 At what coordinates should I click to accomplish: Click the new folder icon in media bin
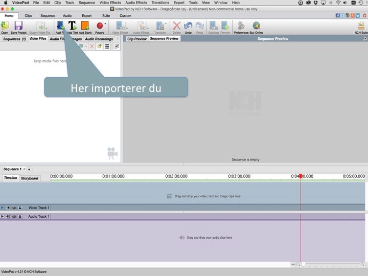coord(100,46)
